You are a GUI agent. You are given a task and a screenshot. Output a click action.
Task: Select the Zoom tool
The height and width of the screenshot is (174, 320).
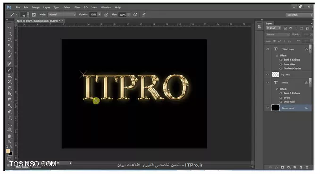pyautogui.click(x=9, y=141)
